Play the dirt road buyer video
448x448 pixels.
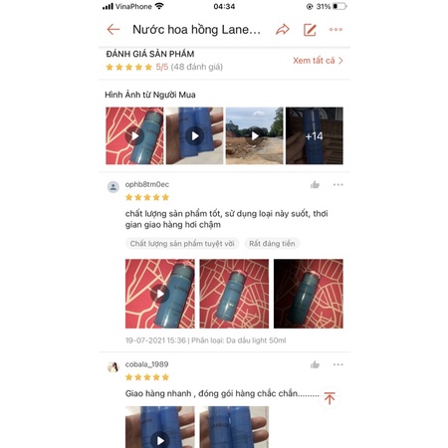(x=255, y=135)
